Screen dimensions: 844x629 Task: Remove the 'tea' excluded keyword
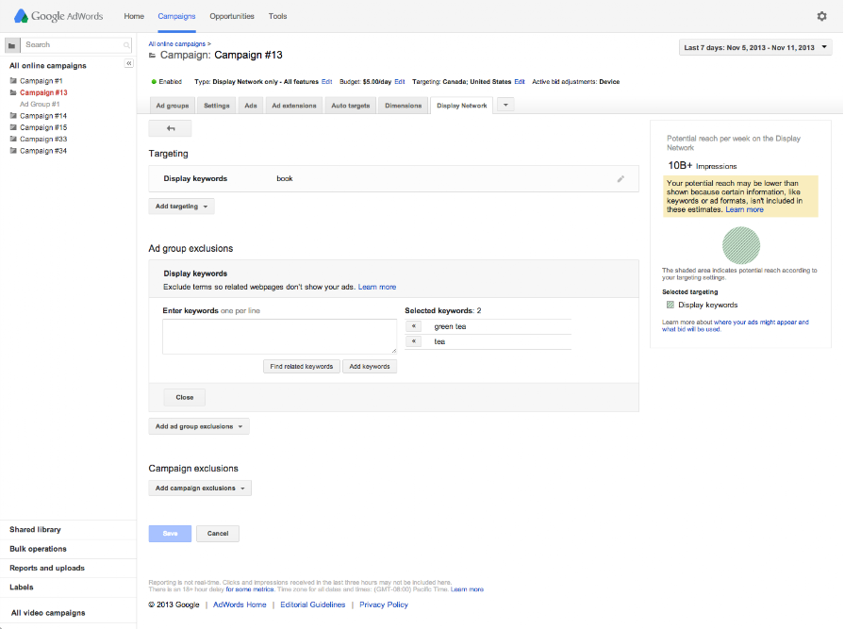point(415,341)
